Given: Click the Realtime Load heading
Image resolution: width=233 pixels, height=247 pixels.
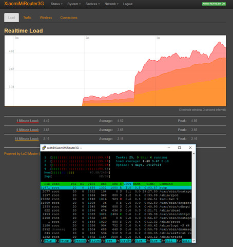Looking at the screenshot, I should point(24,31).
